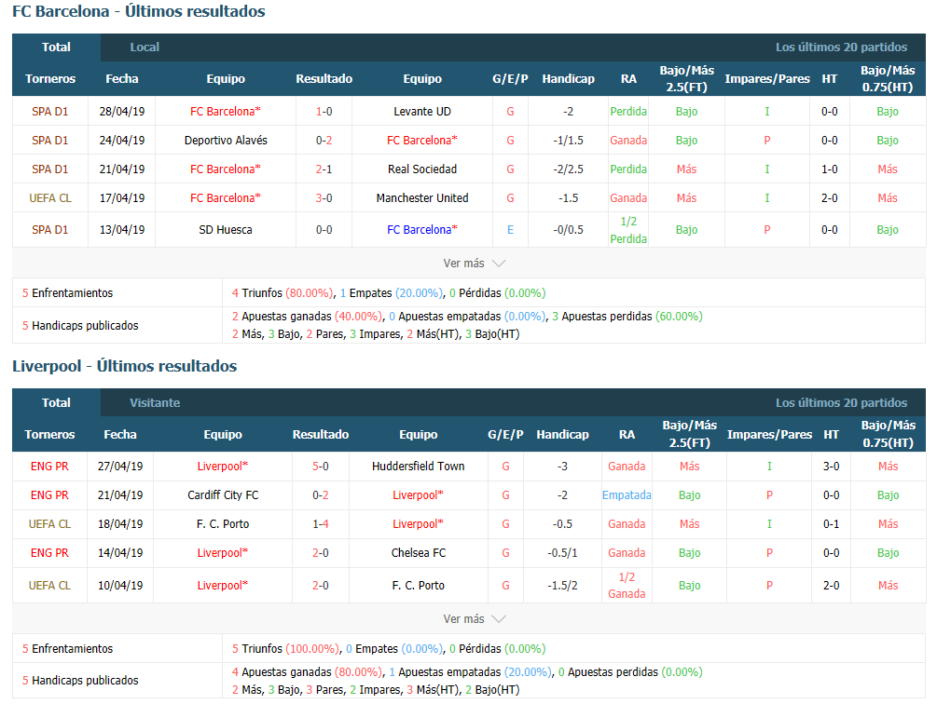Select the Total tab in Liverpool table
The image size is (937, 704).
[x=56, y=402]
